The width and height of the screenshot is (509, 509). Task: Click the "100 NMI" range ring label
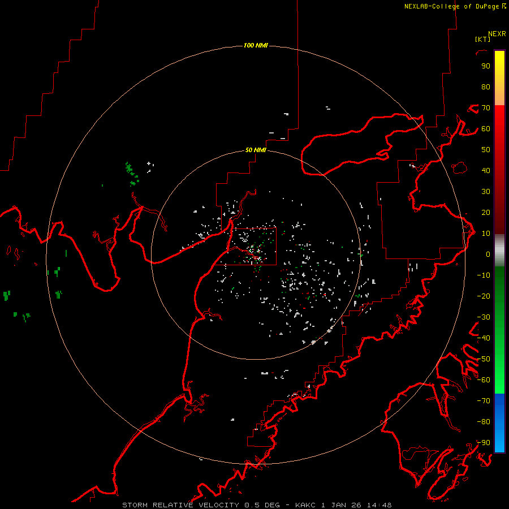(256, 45)
